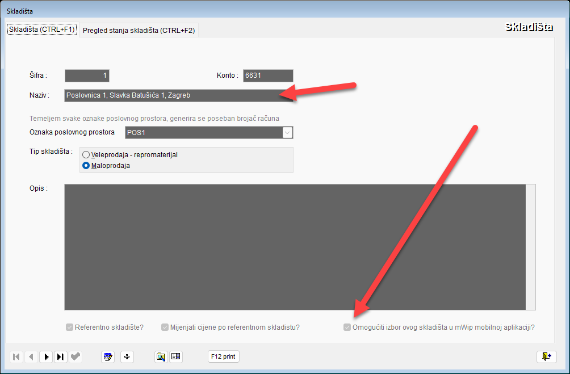
Task: Go to the first record
Action: [16, 357]
